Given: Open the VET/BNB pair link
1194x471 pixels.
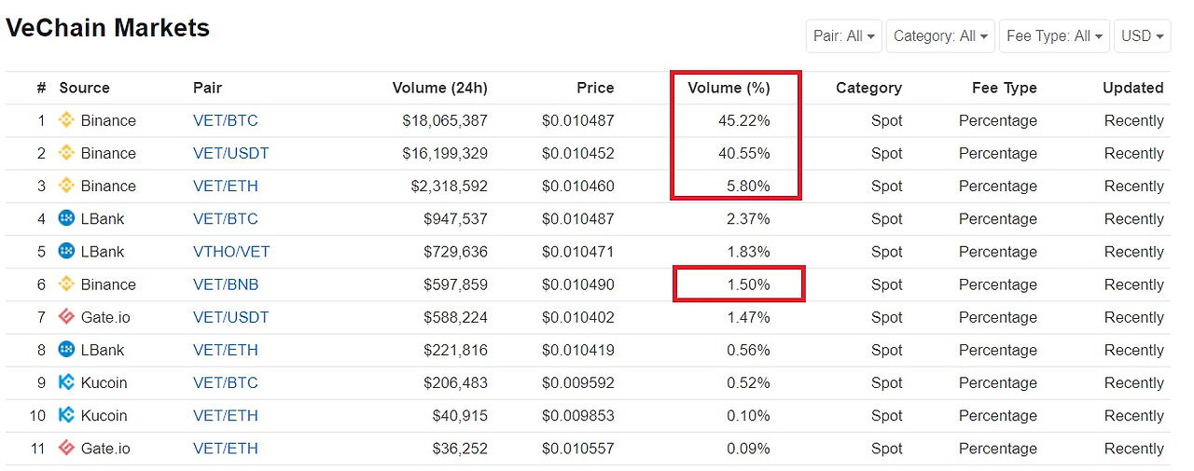Looking at the screenshot, I should [x=225, y=284].
